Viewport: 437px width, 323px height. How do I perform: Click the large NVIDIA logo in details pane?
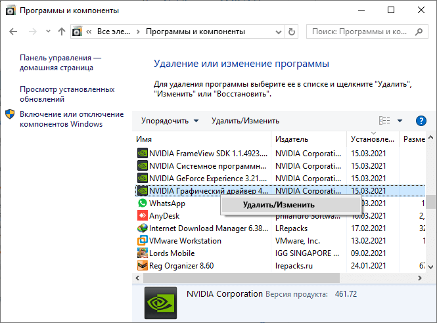coord(160,303)
